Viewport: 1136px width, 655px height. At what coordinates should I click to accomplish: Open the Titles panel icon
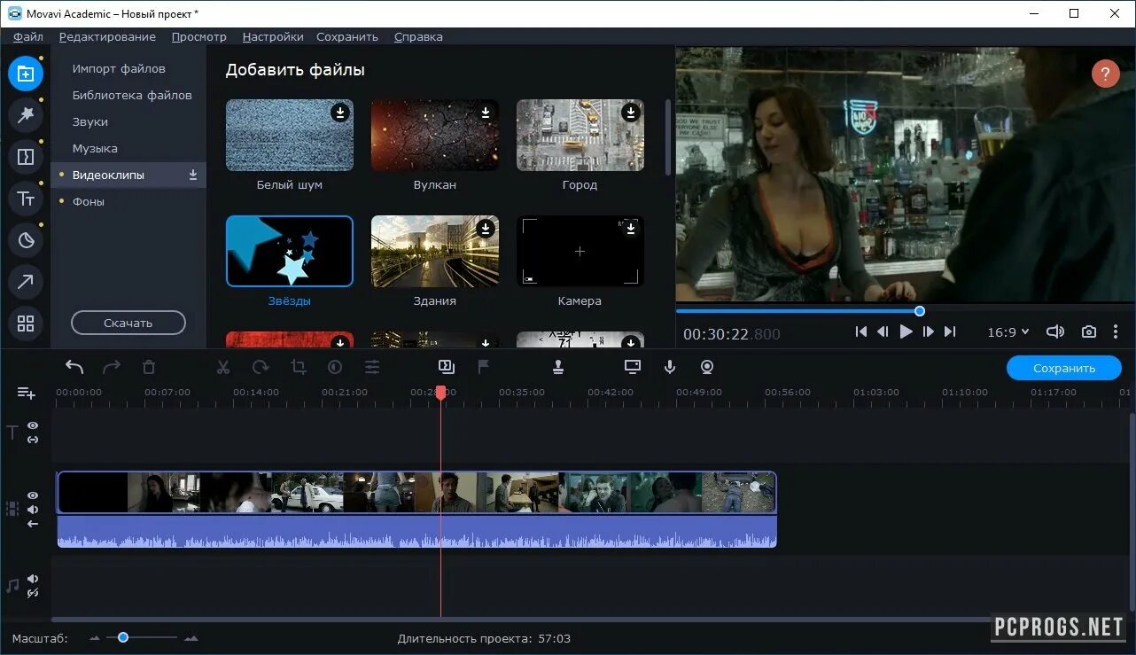click(26, 199)
